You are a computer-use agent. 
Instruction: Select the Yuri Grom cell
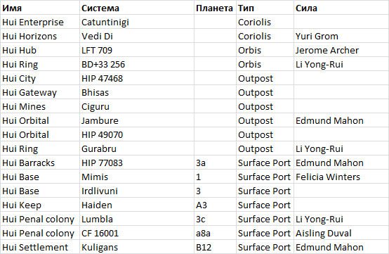(x=341, y=37)
